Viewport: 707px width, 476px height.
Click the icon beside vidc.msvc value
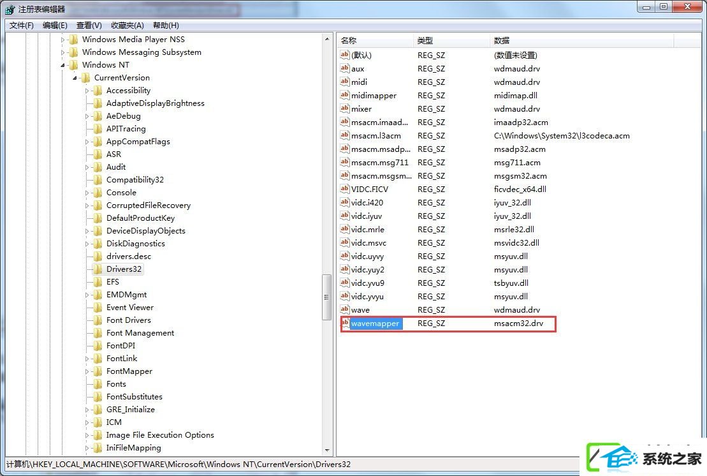pos(344,242)
